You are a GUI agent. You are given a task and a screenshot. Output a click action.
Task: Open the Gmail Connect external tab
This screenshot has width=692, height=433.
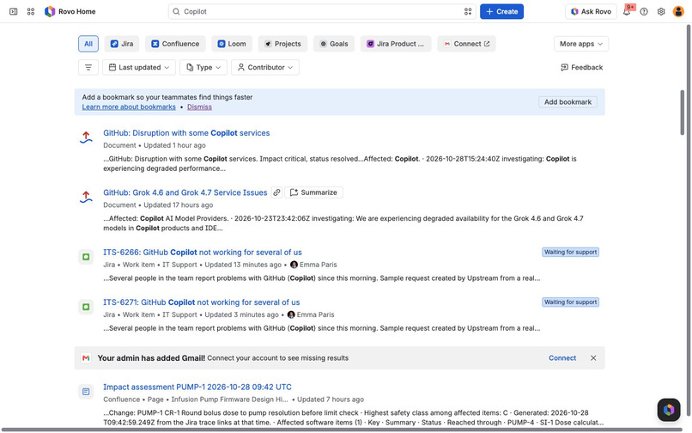[466, 44]
